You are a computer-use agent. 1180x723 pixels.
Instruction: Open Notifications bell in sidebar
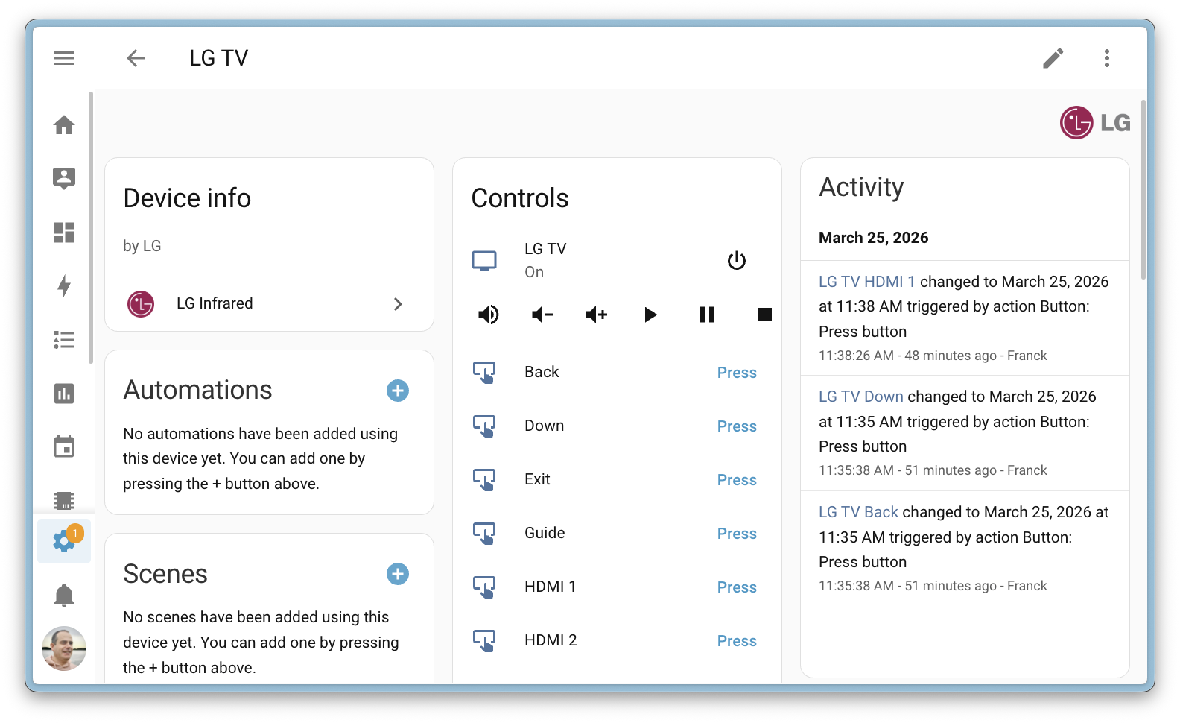click(64, 595)
